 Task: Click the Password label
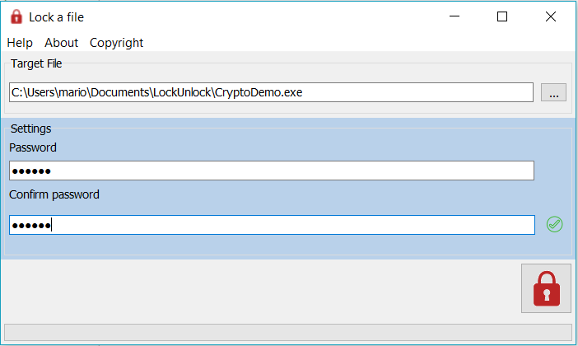(x=33, y=147)
